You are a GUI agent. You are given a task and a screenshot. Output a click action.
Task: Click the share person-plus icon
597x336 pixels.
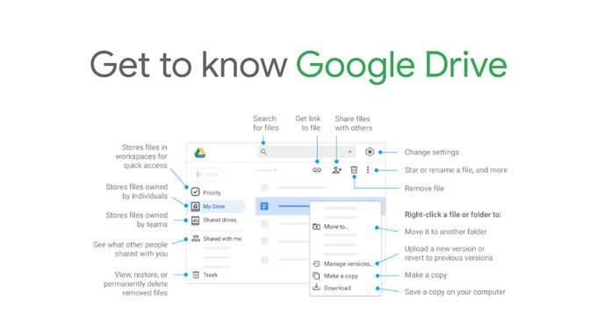[x=337, y=170]
